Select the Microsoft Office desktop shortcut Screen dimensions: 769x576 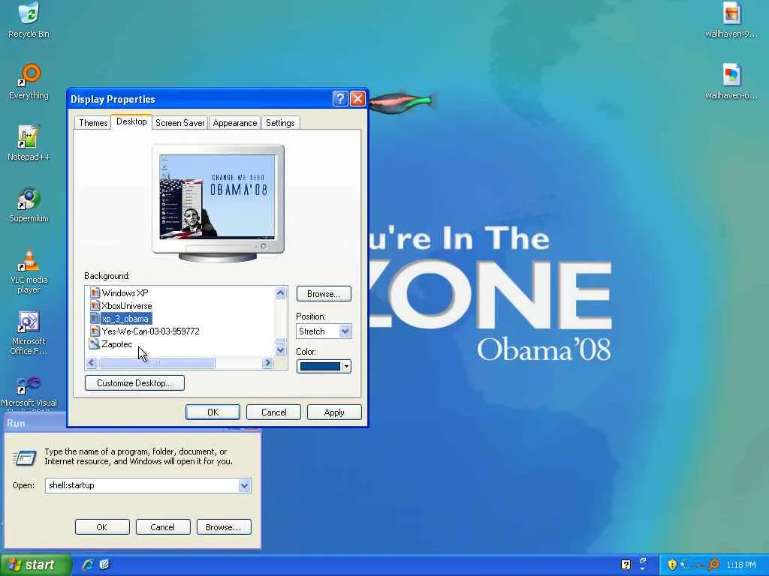click(x=29, y=332)
